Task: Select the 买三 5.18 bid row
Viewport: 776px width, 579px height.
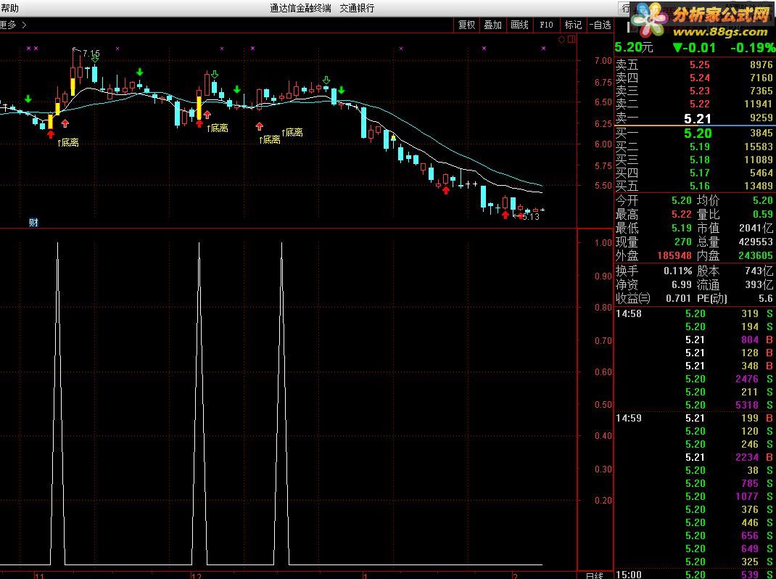Action: point(694,160)
